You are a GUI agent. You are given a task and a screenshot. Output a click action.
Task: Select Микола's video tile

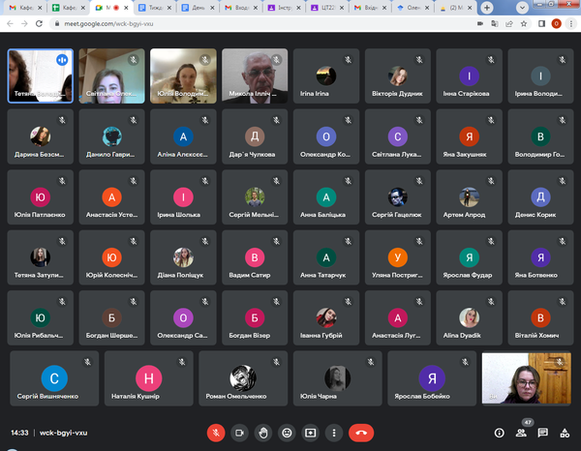254,75
